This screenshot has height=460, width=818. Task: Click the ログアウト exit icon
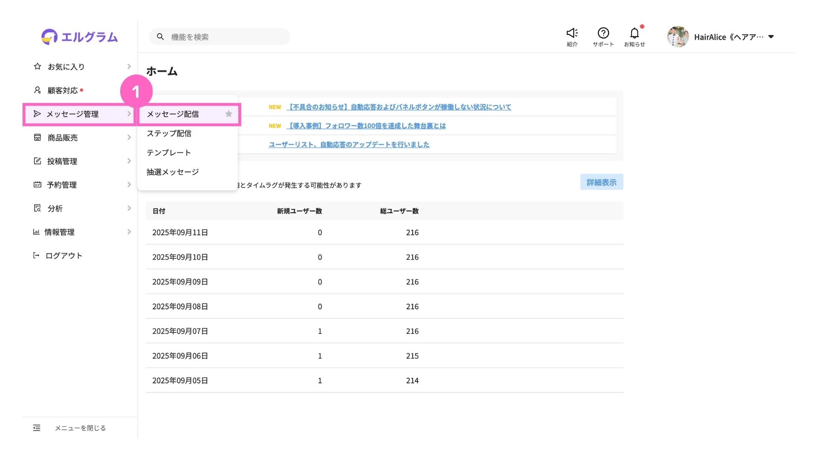[36, 256]
